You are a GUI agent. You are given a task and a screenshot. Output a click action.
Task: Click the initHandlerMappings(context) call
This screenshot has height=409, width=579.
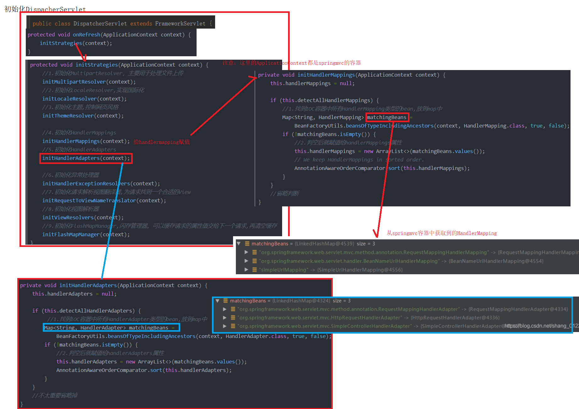point(86,141)
